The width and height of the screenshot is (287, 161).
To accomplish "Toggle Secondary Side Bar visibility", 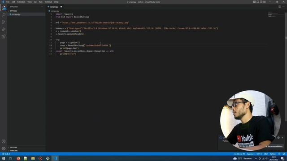I will 261,2.
